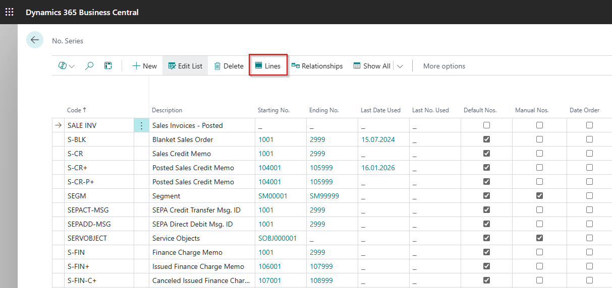Open S-FIN-C+ starting number 107001
Viewport: 612px width, 288px height.
[x=270, y=280]
